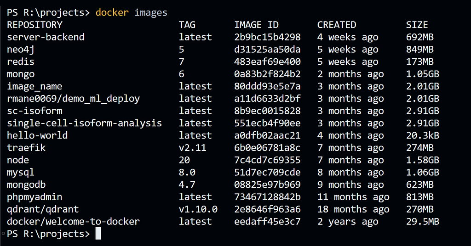
Task: Click 'rmane0069/demo_ml_deploy' repository text
Action: click(73, 99)
